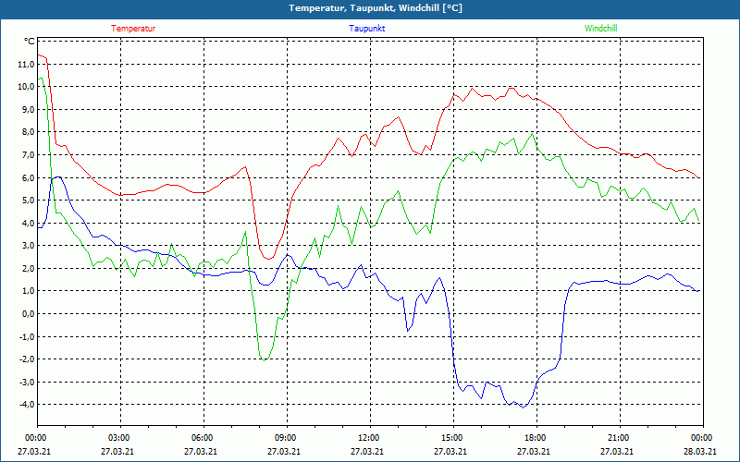Click the -3,0 y-axis value
Viewport: 740px width, 462px height.
click(x=27, y=382)
